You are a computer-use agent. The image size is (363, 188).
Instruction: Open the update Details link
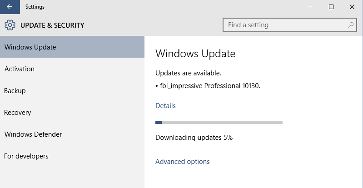coord(165,105)
